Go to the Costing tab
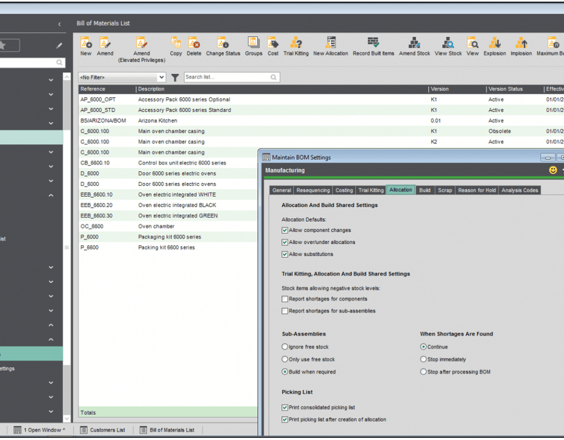This screenshot has width=564, height=440. [x=344, y=190]
